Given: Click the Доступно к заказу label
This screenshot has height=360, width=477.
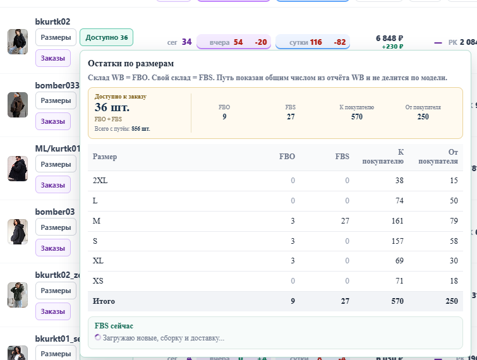Looking at the screenshot, I should 121,97.
